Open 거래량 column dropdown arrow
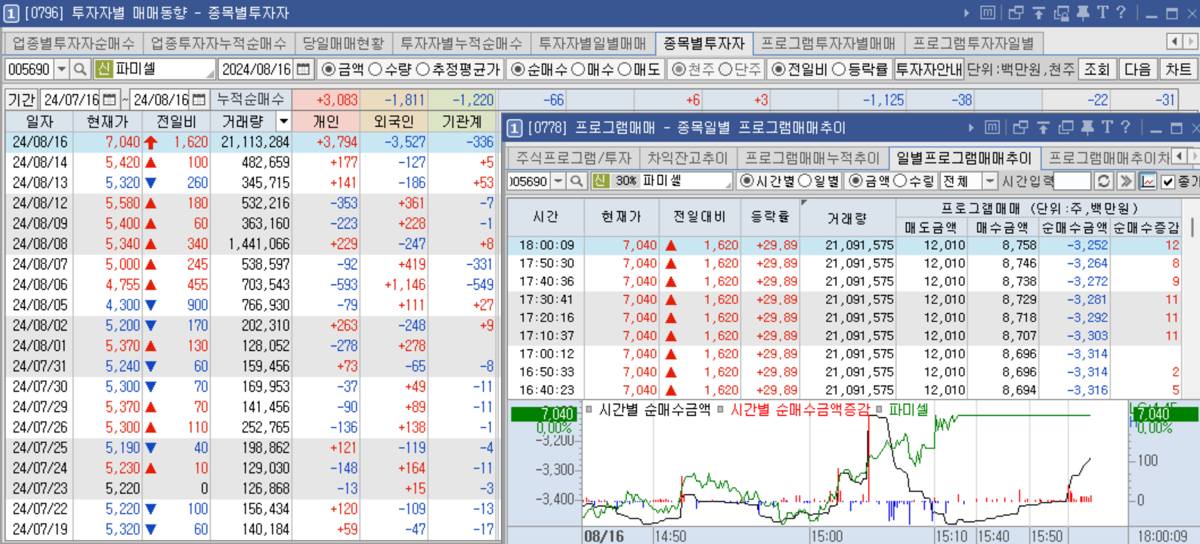 [283, 121]
